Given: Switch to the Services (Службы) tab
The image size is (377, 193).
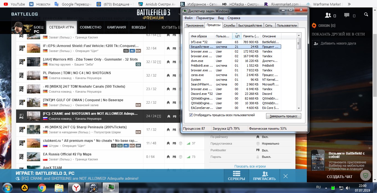Looking at the screenshot, I should (229, 25).
